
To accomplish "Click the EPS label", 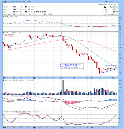I will point(33,9).
